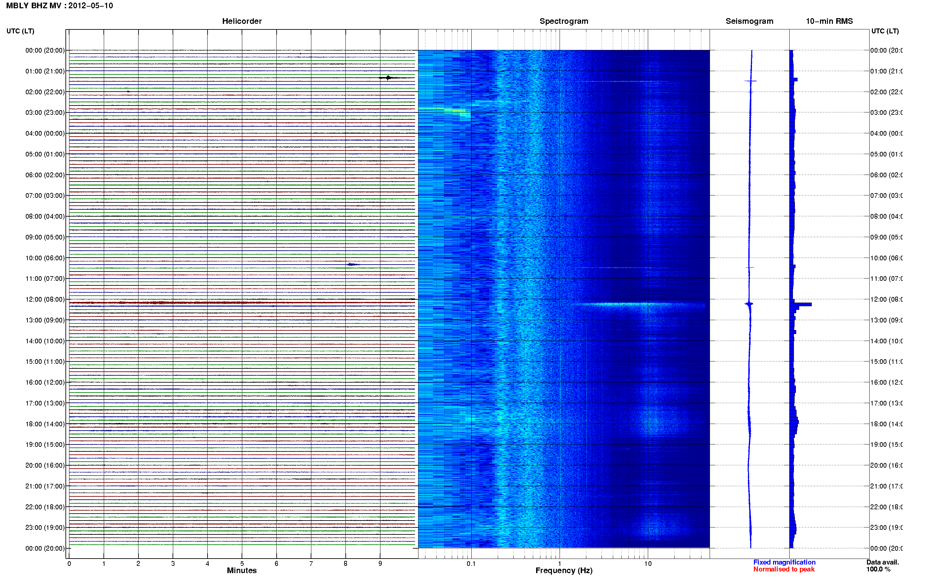
Task: Click the '07:00 (03:00)' time label
Action: pyautogui.click(x=45, y=195)
